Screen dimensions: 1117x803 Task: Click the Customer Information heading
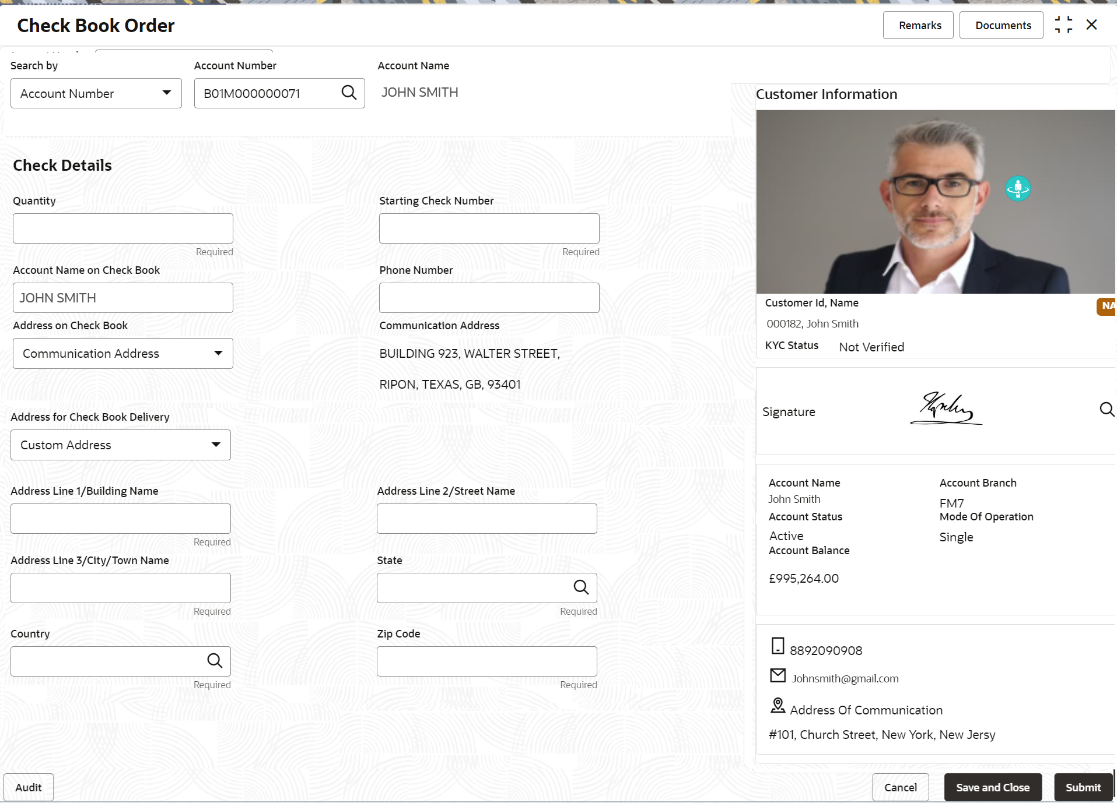(827, 94)
